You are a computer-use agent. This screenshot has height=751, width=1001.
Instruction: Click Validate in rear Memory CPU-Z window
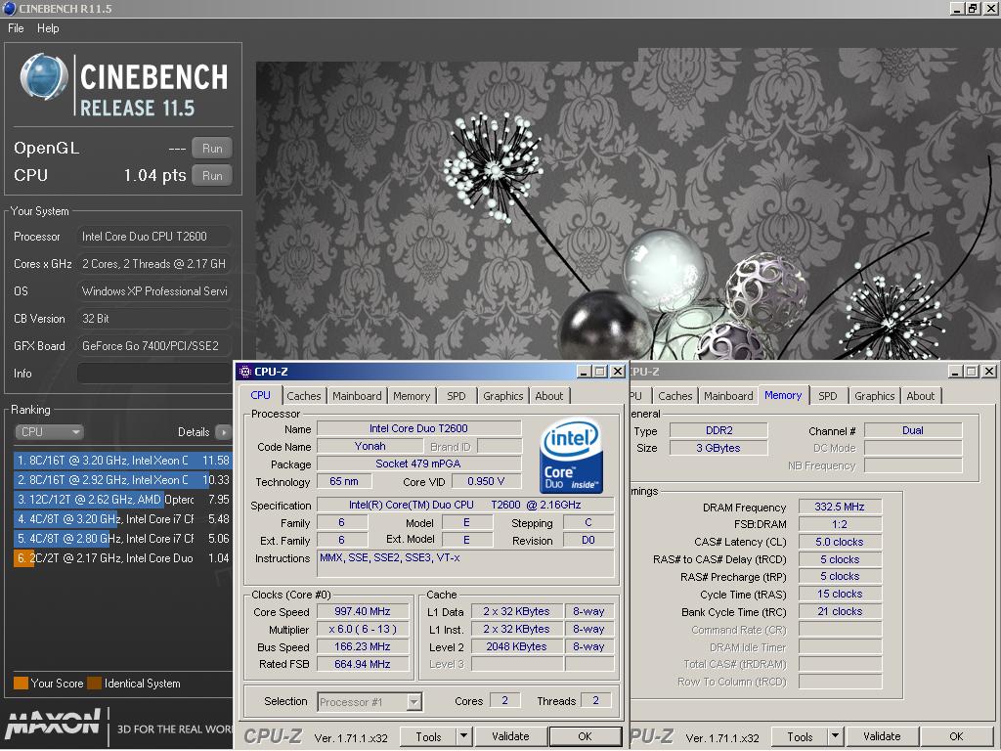coord(882,736)
